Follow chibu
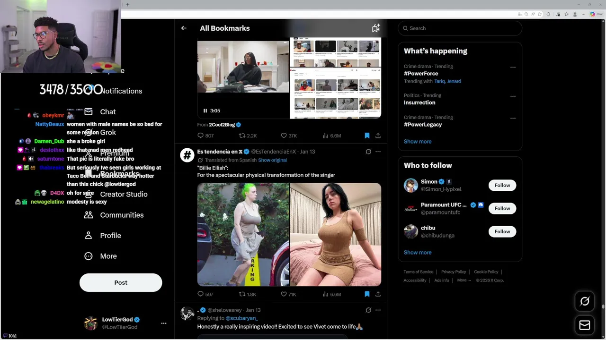 coord(502,231)
